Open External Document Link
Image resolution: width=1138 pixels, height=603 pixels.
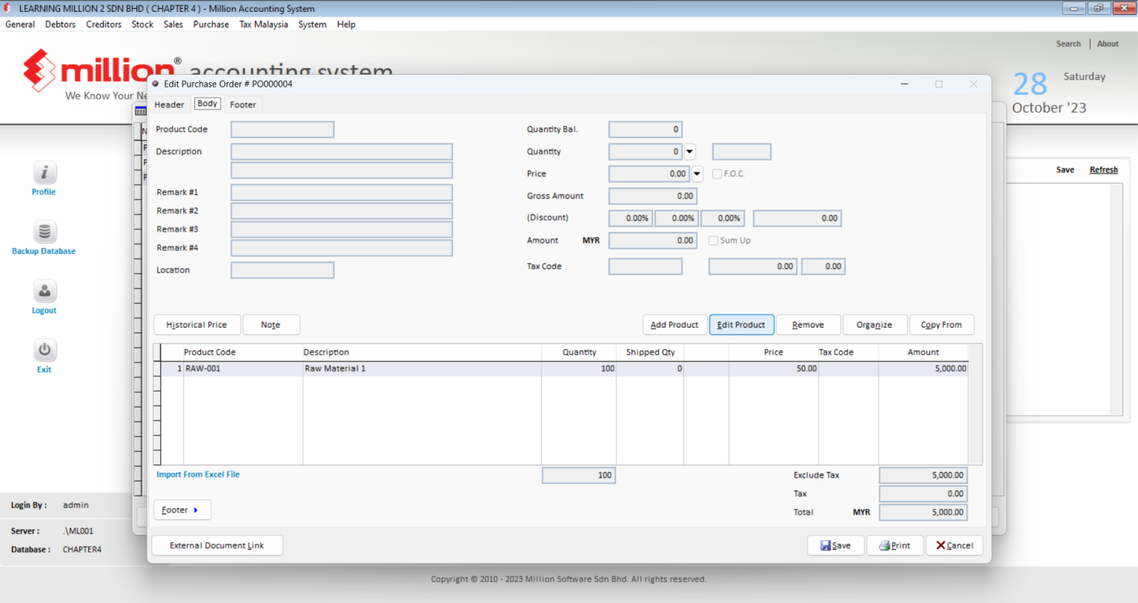pos(217,545)
